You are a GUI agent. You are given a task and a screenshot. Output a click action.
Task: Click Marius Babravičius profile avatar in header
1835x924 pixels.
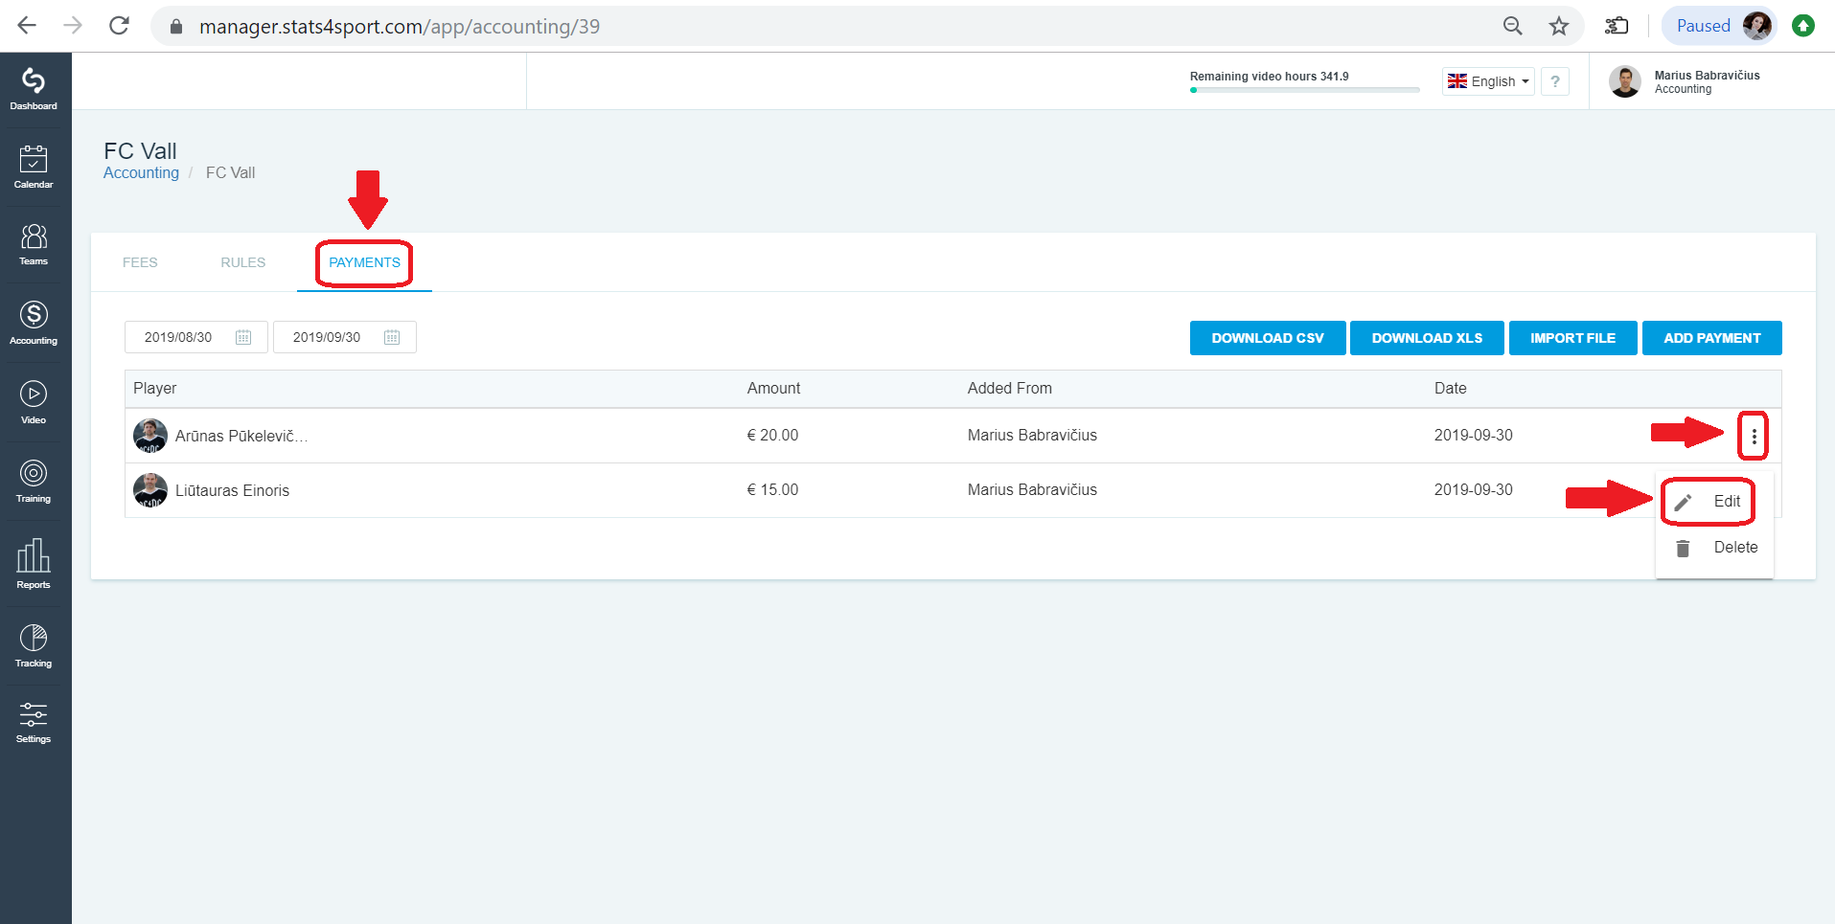(x=1625, y=81)
